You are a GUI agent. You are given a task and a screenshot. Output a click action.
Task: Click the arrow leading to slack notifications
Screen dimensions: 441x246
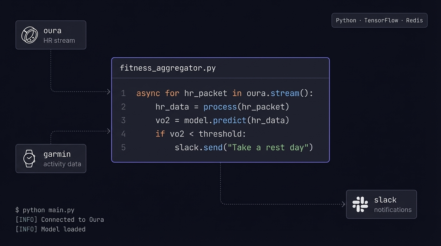(282, 204)
